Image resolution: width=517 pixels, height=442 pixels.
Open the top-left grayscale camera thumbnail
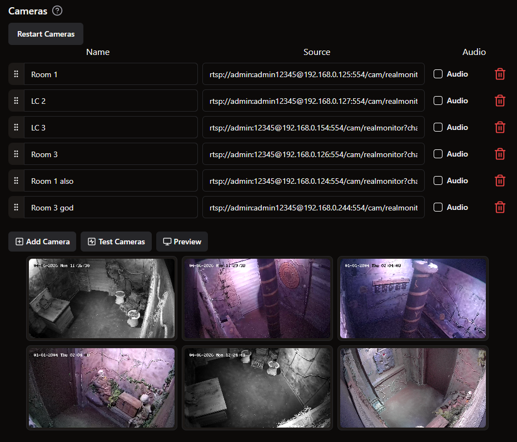tap(102, 298)
